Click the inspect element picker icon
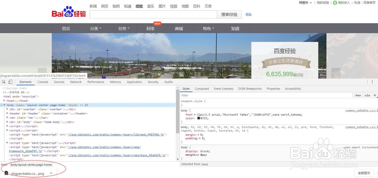 coord(4,82)
